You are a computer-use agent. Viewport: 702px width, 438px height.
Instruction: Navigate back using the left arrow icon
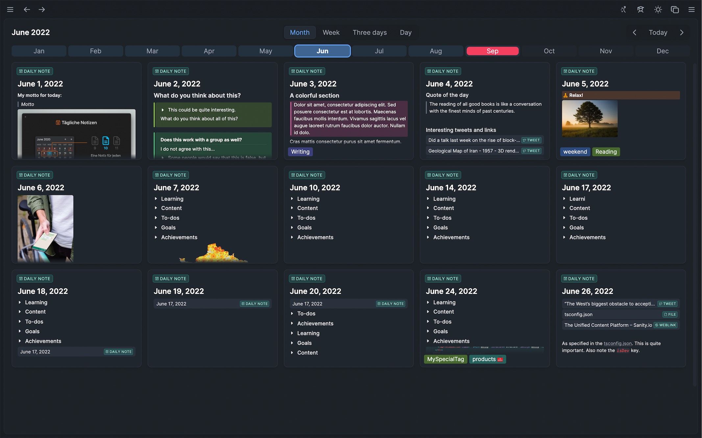point(27,10)
